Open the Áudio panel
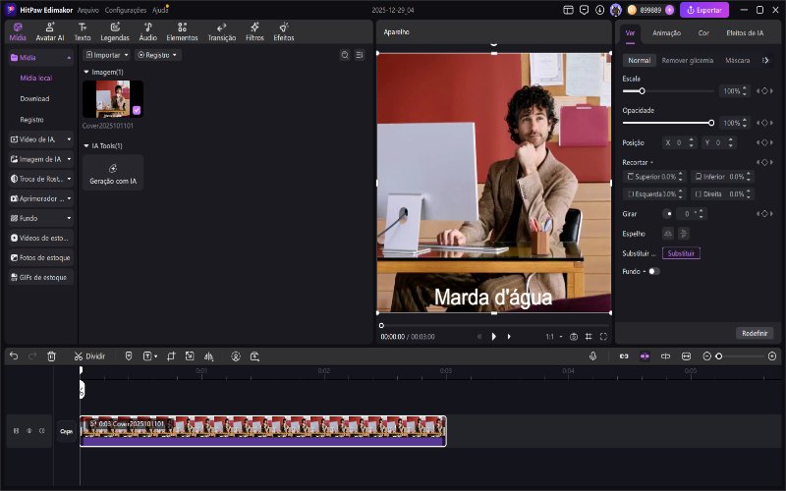786x491 pixels. click(148, 31)
